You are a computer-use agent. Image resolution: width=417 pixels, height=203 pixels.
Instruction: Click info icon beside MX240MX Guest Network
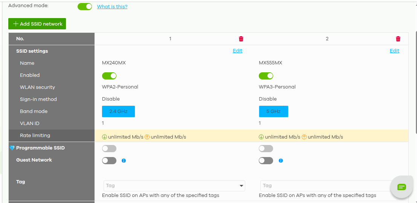(124, 161)
